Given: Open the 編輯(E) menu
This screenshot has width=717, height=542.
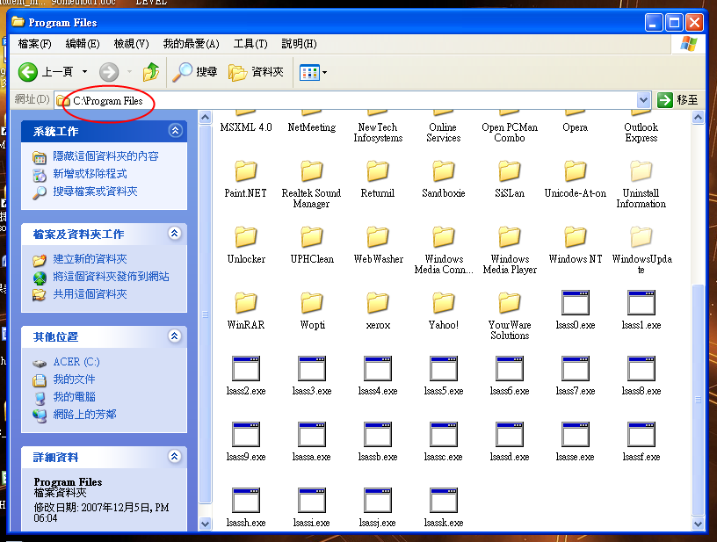Looking at the screenshot, I should [x=83, y=44].
